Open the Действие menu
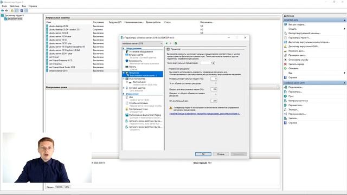Viewport: 347px width, 195px height. tap(15, 6)
